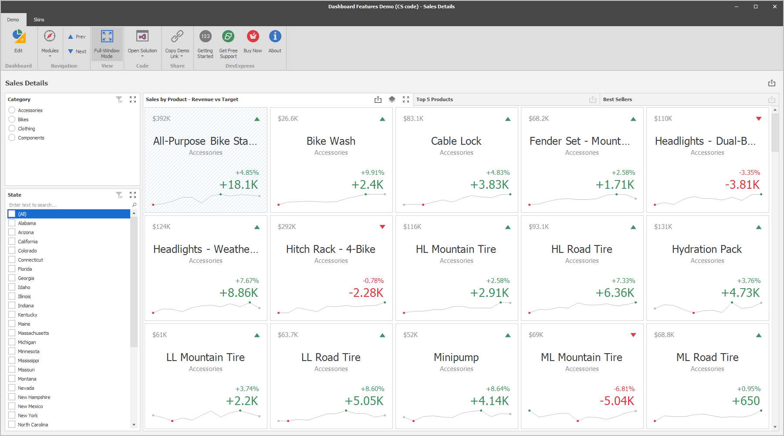
Task: Tick the (All) states checkbox
Action: click(12, 214)
